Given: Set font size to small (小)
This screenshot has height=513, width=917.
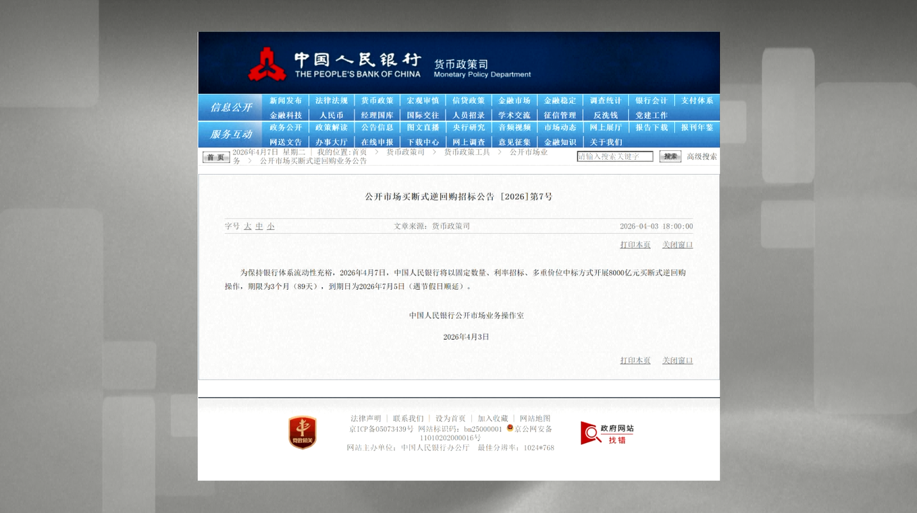Looking at the screenshot, I should 271,227.
